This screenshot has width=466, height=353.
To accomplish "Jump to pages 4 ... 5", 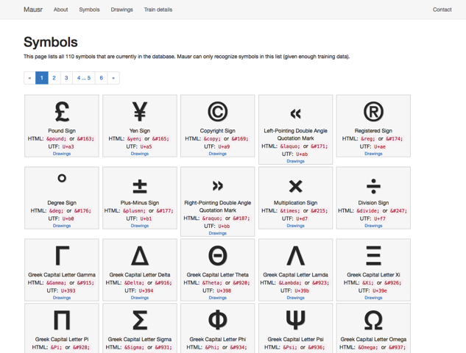I will pyautogui.click(x=84, y=78).
